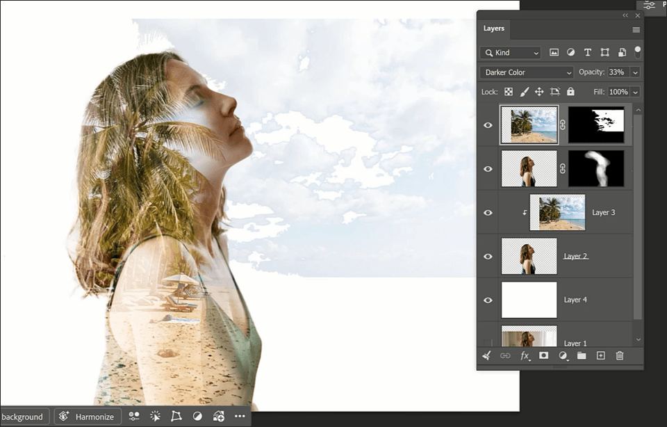Image resolution: width=667 pixels, height=427 pixels.
Task: Filter layers by shape layer icon
Action: click(604, 52)
